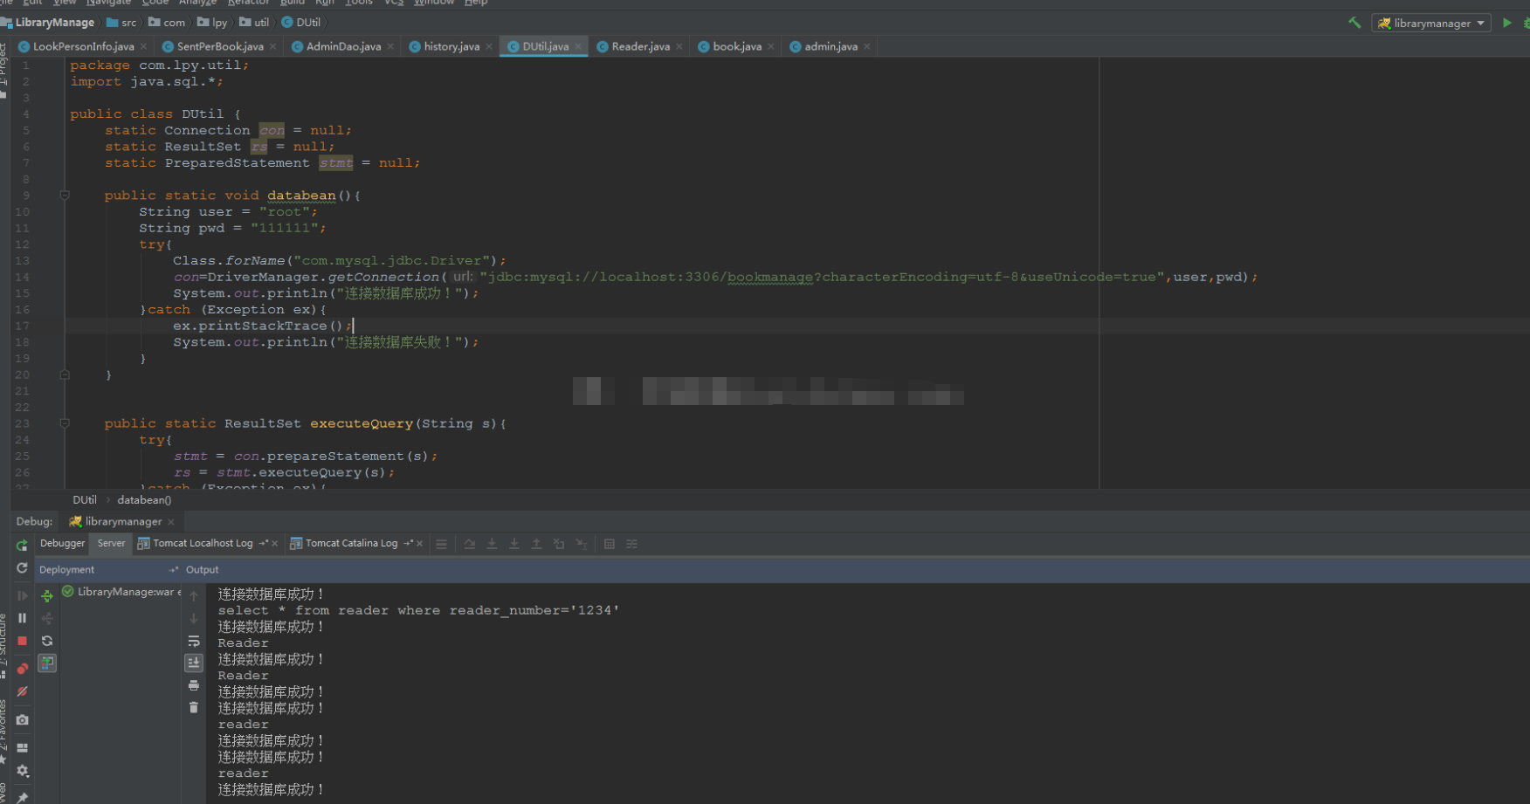Close the Reader.java editor tab
The width and height of the screenshot is (1530, 804).
[679, 47]
